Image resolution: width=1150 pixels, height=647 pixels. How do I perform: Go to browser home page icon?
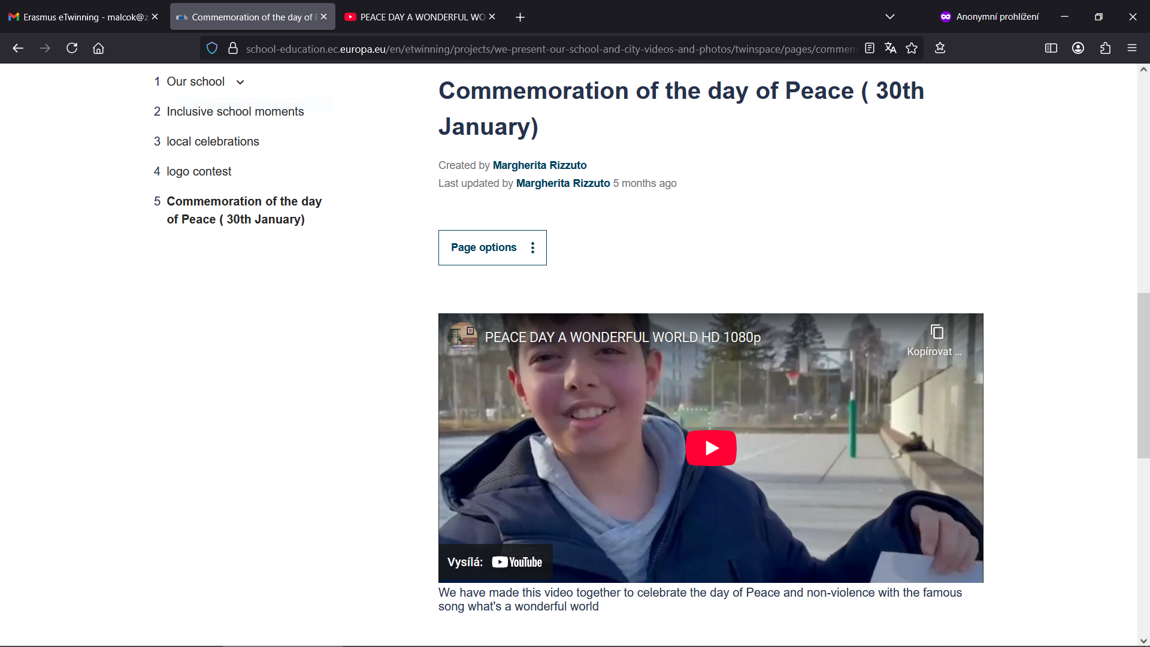tap(98, 48)
